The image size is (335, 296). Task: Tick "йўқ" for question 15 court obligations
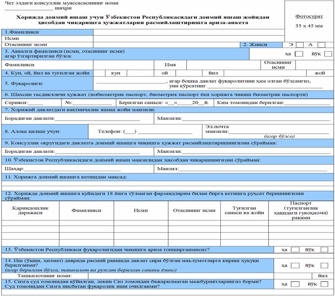tap(324, 284)
